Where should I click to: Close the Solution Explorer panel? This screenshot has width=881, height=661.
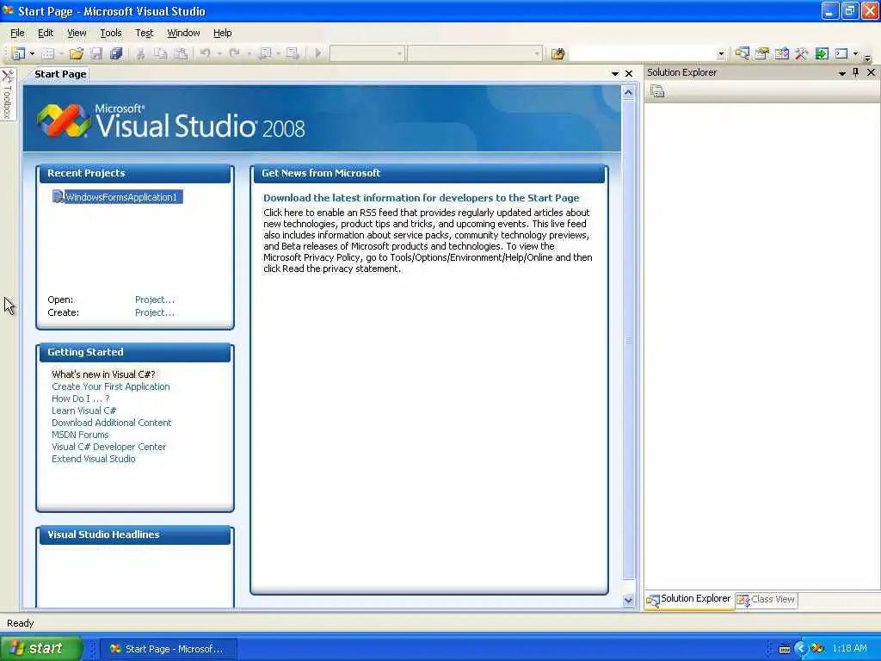[871, 72]
